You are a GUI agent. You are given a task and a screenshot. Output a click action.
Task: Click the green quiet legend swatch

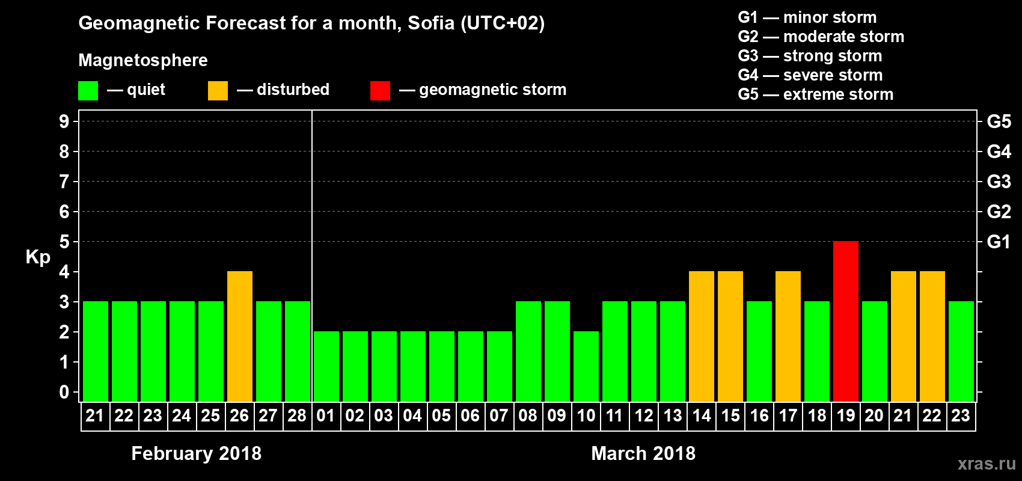88,91
